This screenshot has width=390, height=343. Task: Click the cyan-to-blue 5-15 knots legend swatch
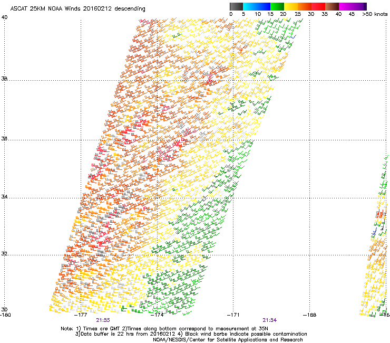[x=257, y=6]
